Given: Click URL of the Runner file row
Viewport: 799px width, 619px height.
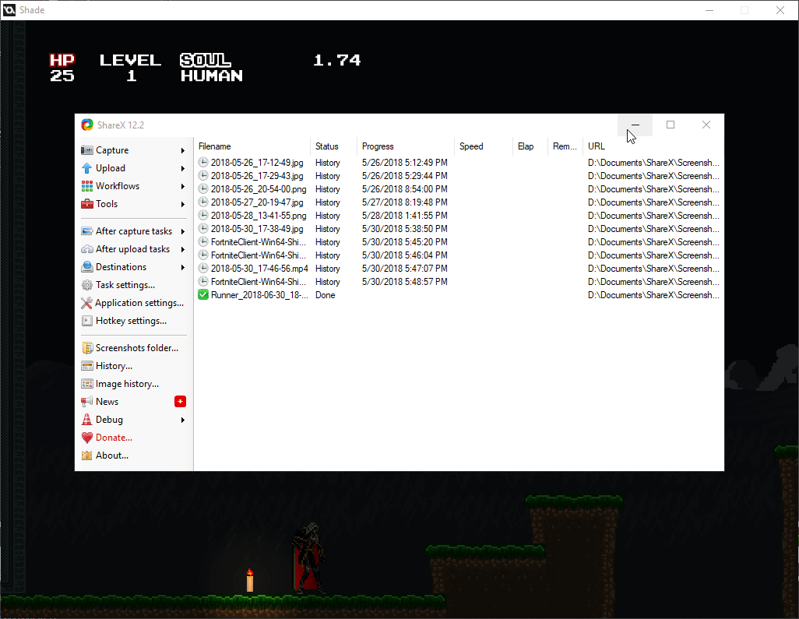Looking at the screenshot, I should point(653,295).
